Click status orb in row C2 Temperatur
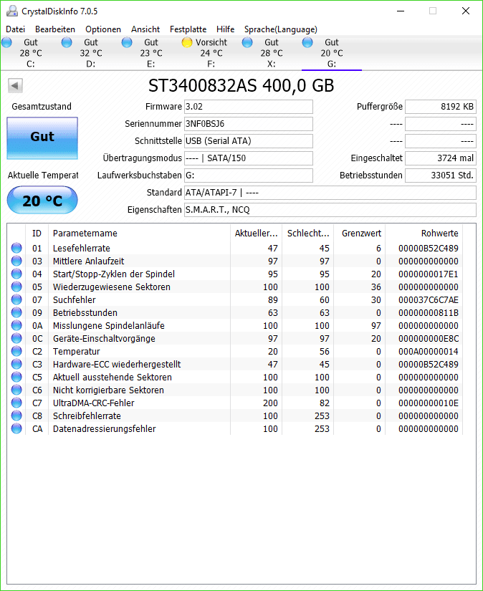 (16, 351)
